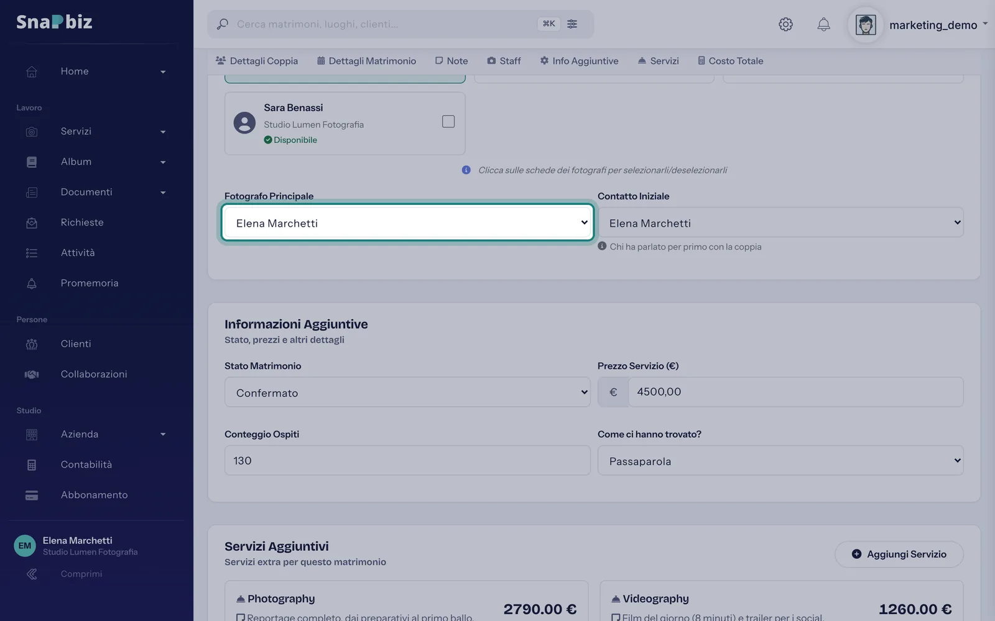
Task: Go to Dettagli Matrimonio tab
Action: 366,61
